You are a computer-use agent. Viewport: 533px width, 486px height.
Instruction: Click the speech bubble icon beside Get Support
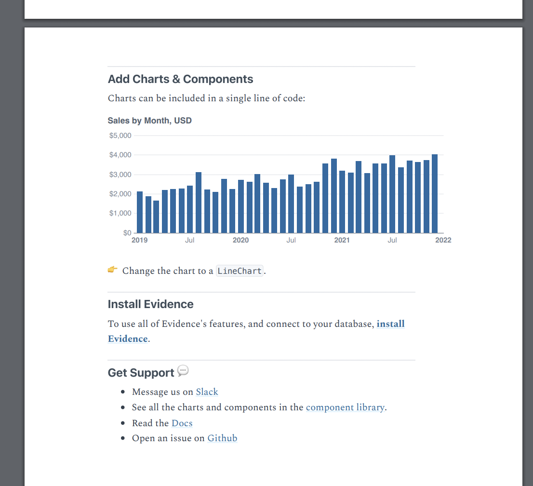tap(183, 370)
